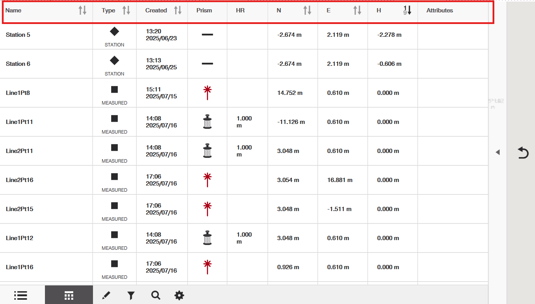Open the funnel filter tool

pos(131,295)
